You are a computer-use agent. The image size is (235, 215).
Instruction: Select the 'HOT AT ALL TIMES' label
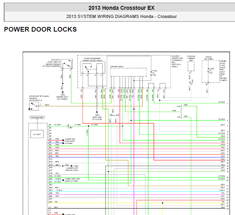click(208, 58)
